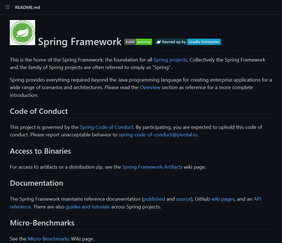
Task: Select the Micro-Benchmarks section heading
Action: pyautogui.click(x=42, y=223)
